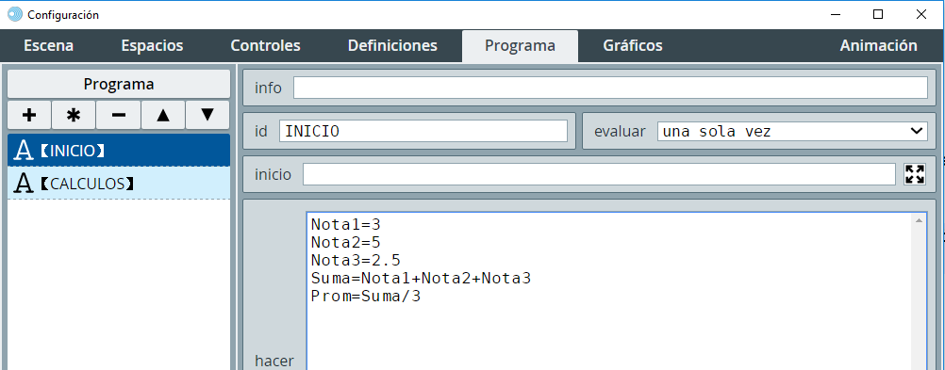
Task: Remove the selected item with the minus button
Action: click(118, 115)
